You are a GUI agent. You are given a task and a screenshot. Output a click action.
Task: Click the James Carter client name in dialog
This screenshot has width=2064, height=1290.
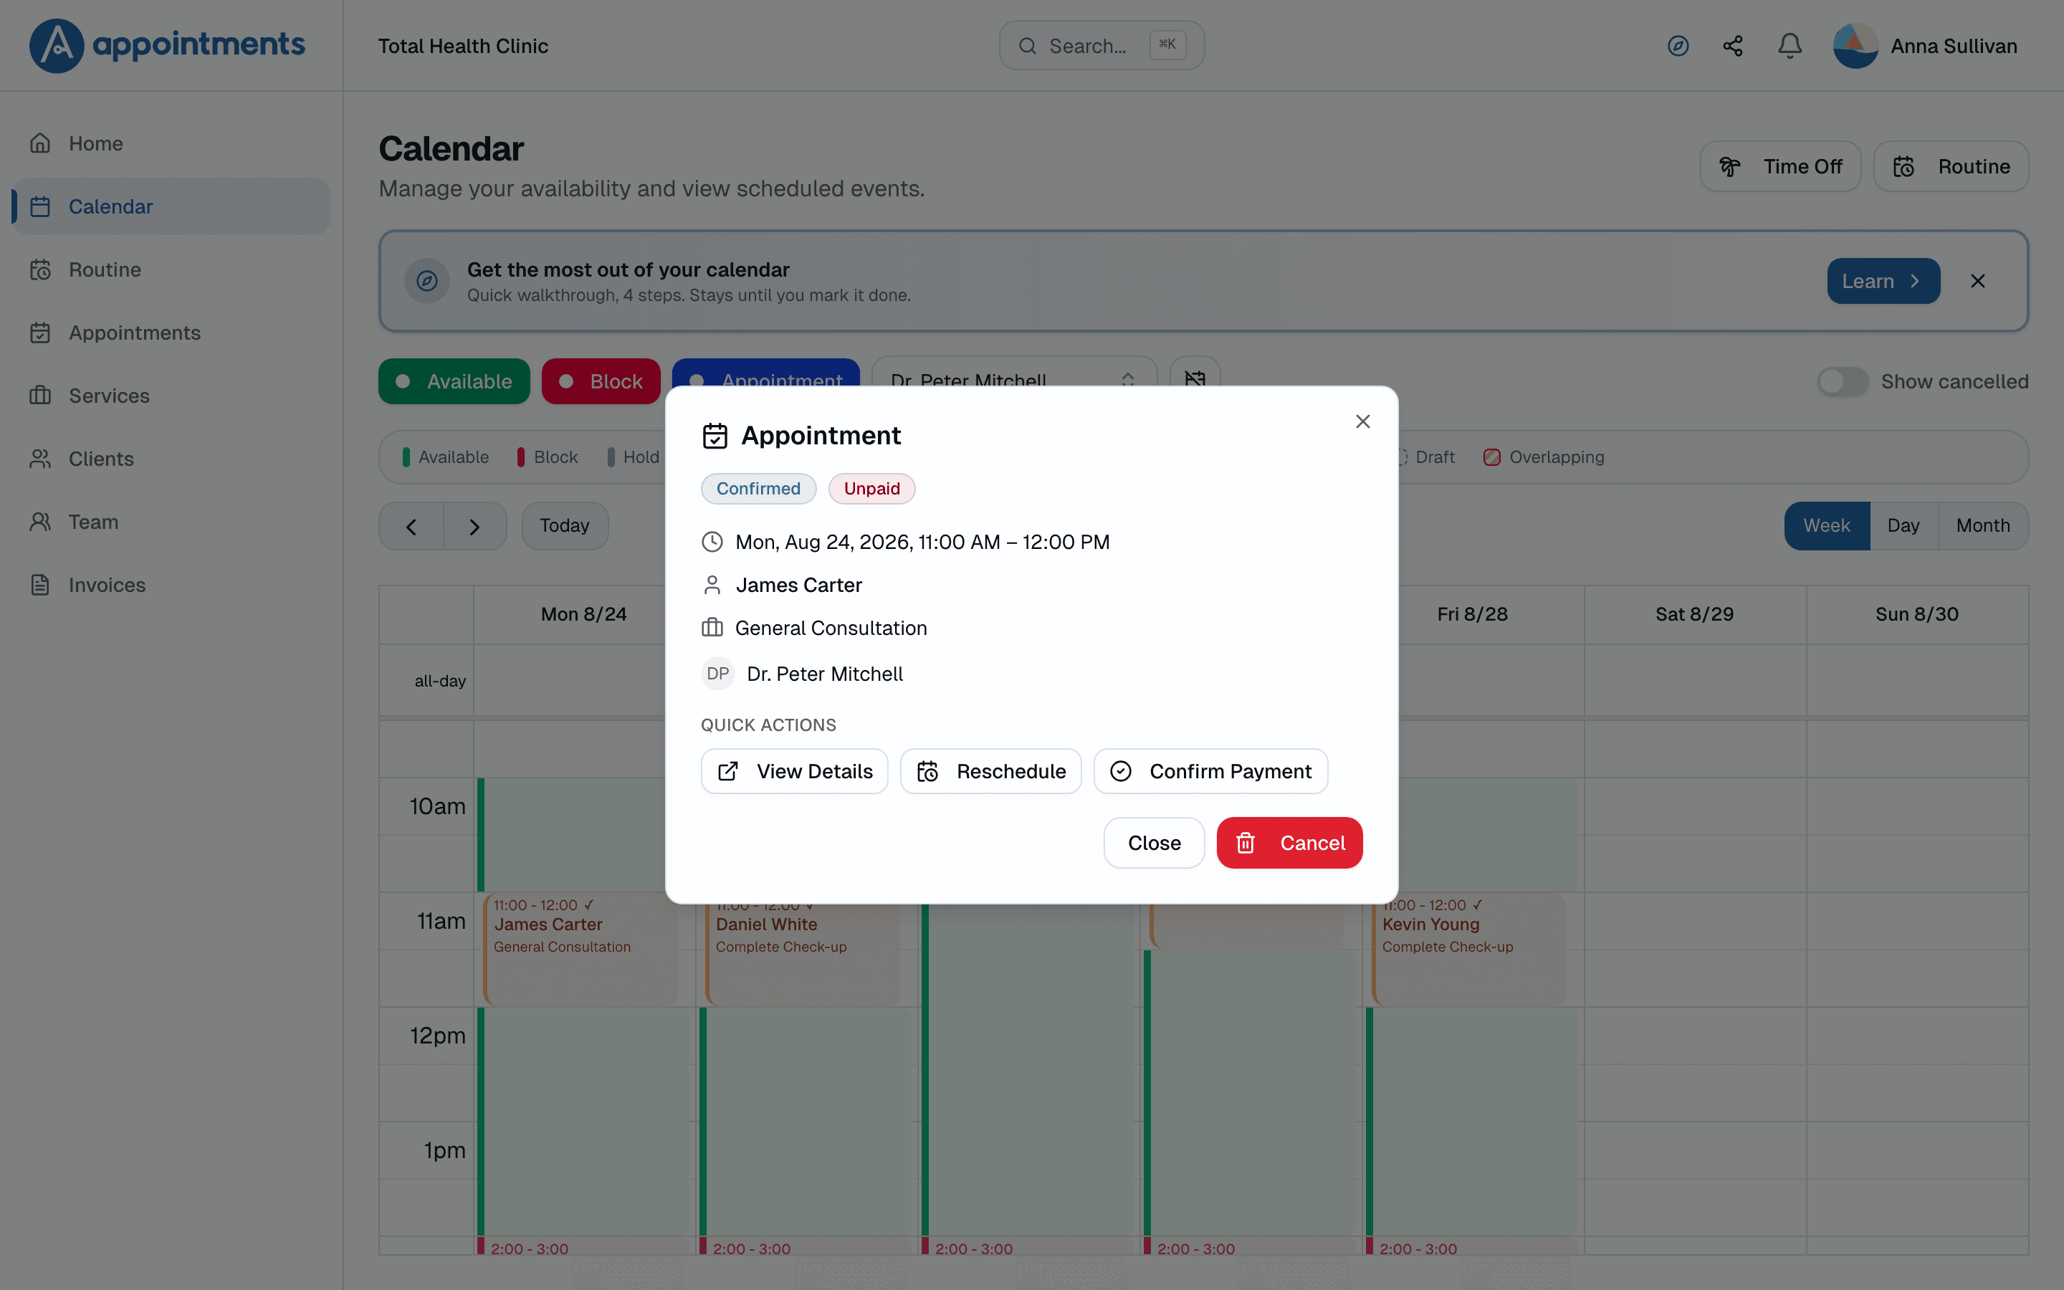[x=799, y=586]
